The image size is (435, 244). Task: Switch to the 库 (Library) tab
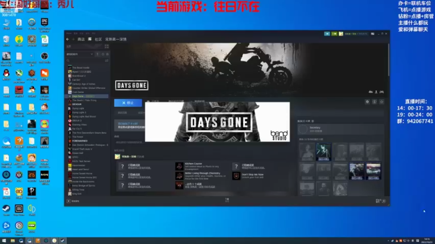(90, 39)
